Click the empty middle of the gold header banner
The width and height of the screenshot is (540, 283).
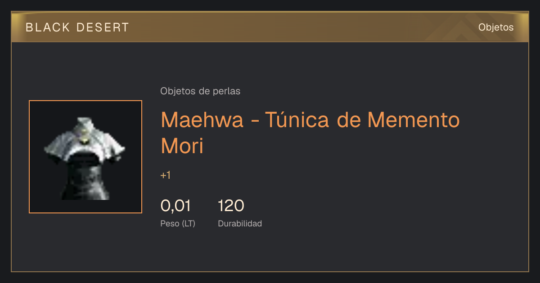click(x=297, y=27)
